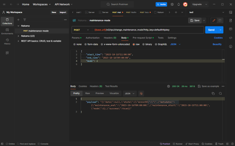Toggle word wrap in response toolbar
The width and height of the screenshot is (235, 146).
click(x=141, y=94)
